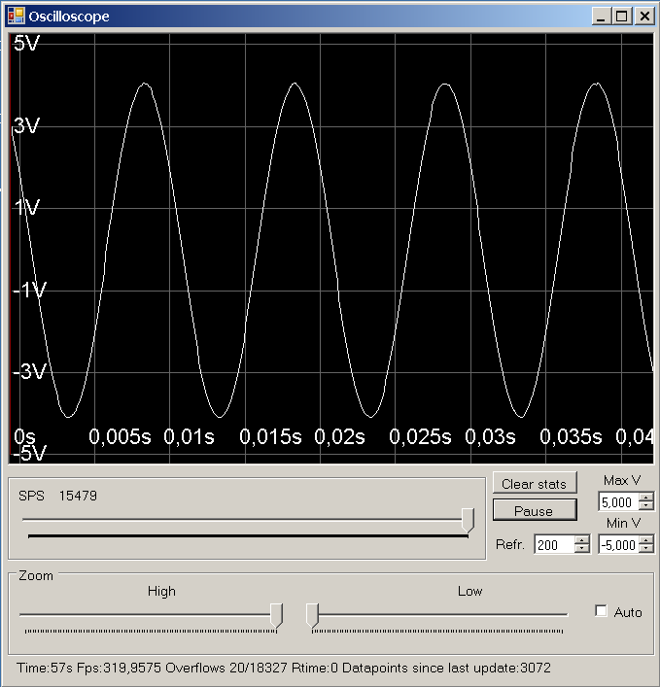
Task: Decrease Min V with down arrow
Action: (x=646, y=549)
